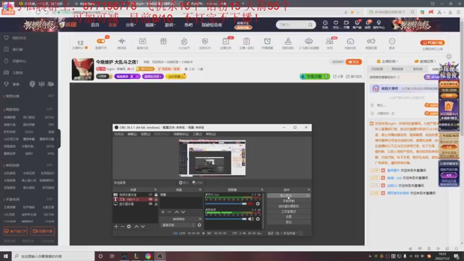
Task: Open the scene transition type combo box
Action: pos(178,225)
